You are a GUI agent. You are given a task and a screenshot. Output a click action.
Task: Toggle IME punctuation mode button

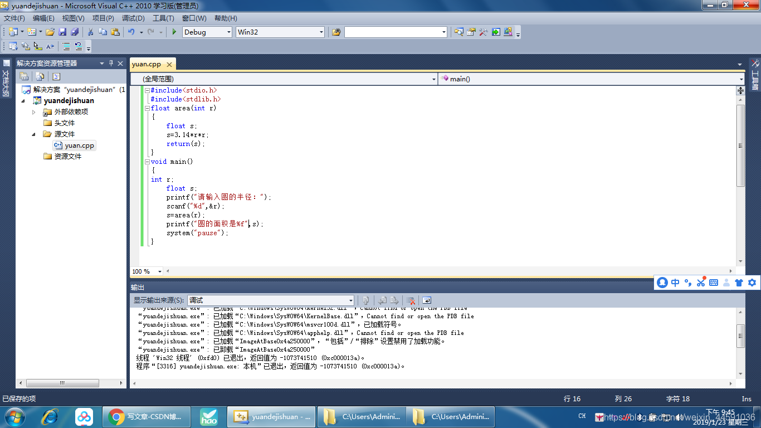[688, 283]
